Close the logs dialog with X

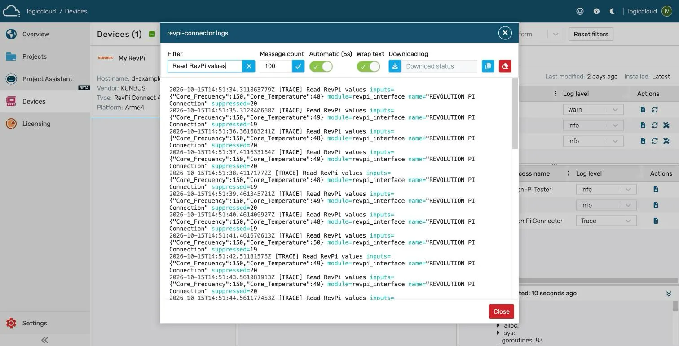click(x=505, y=33)
